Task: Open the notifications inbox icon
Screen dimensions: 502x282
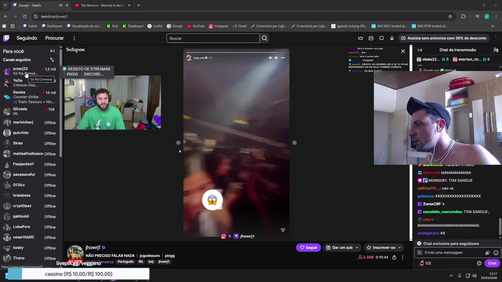Action: pyautogui.click(x=371, y=38)
